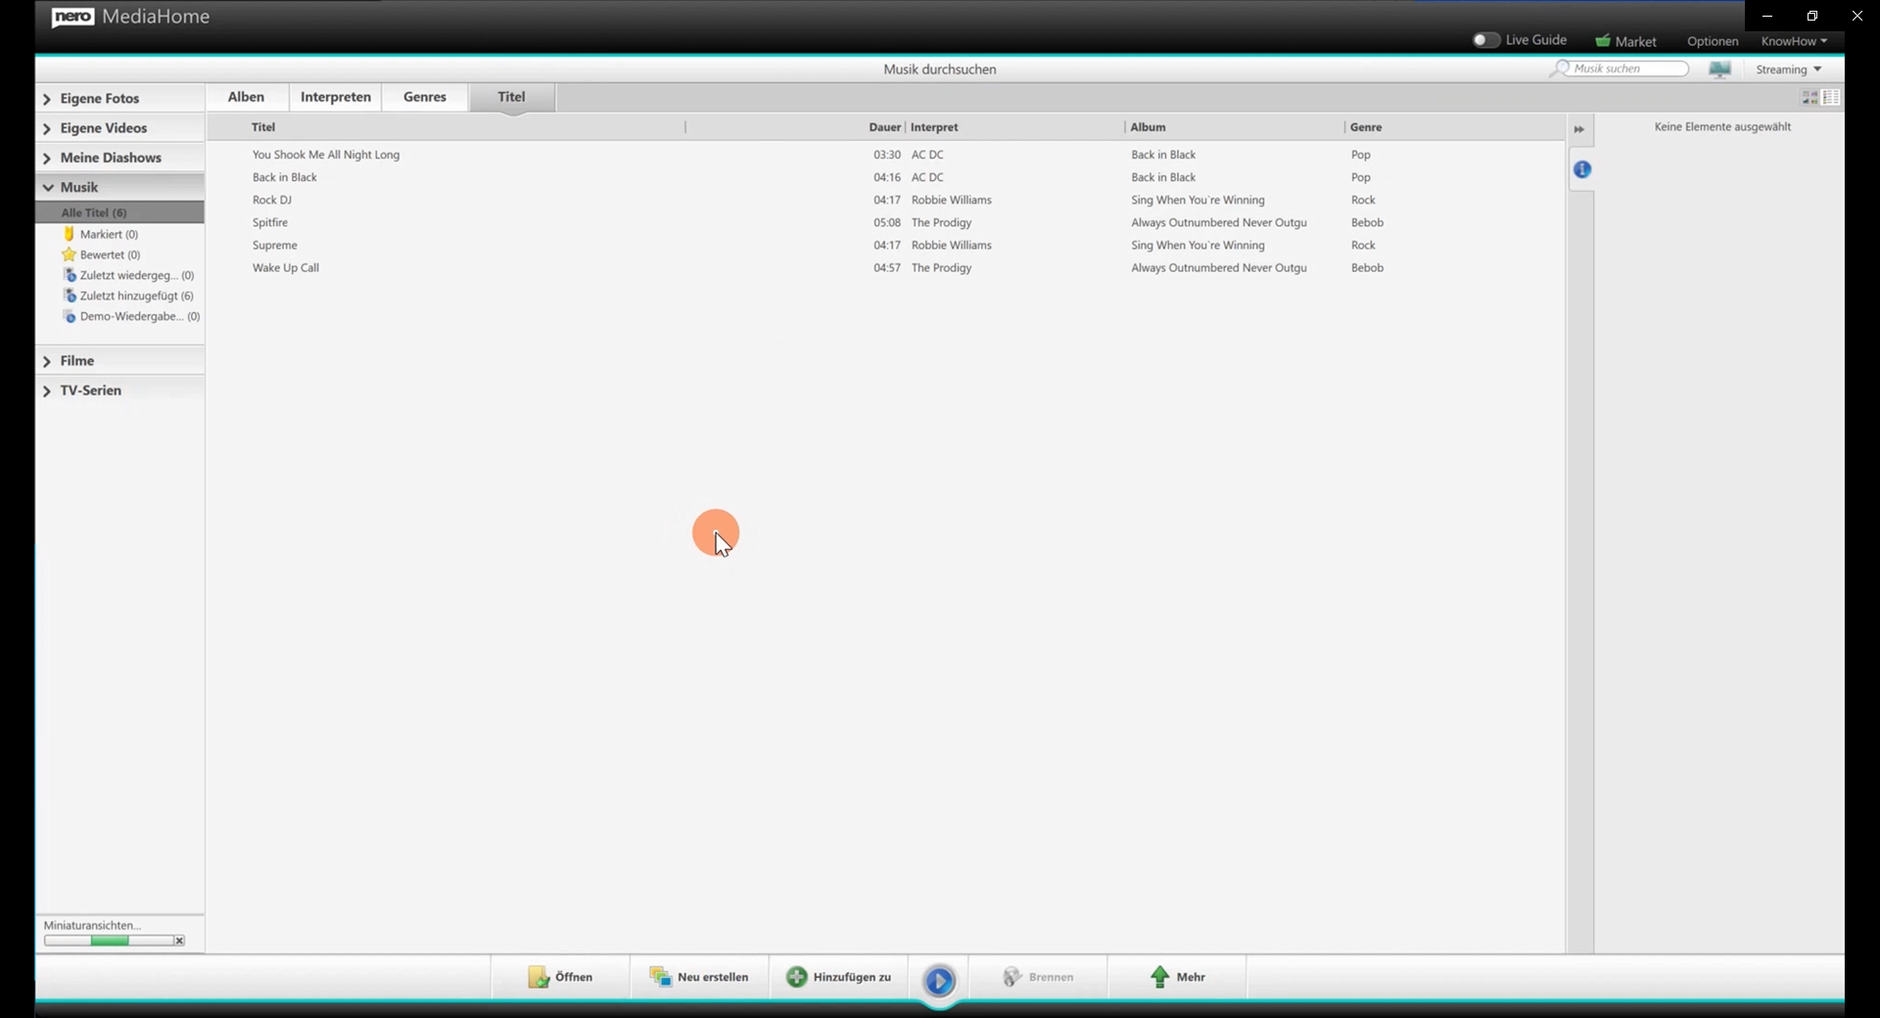Click the blue info icon

pyautogui.click(x=1582, y=169)
